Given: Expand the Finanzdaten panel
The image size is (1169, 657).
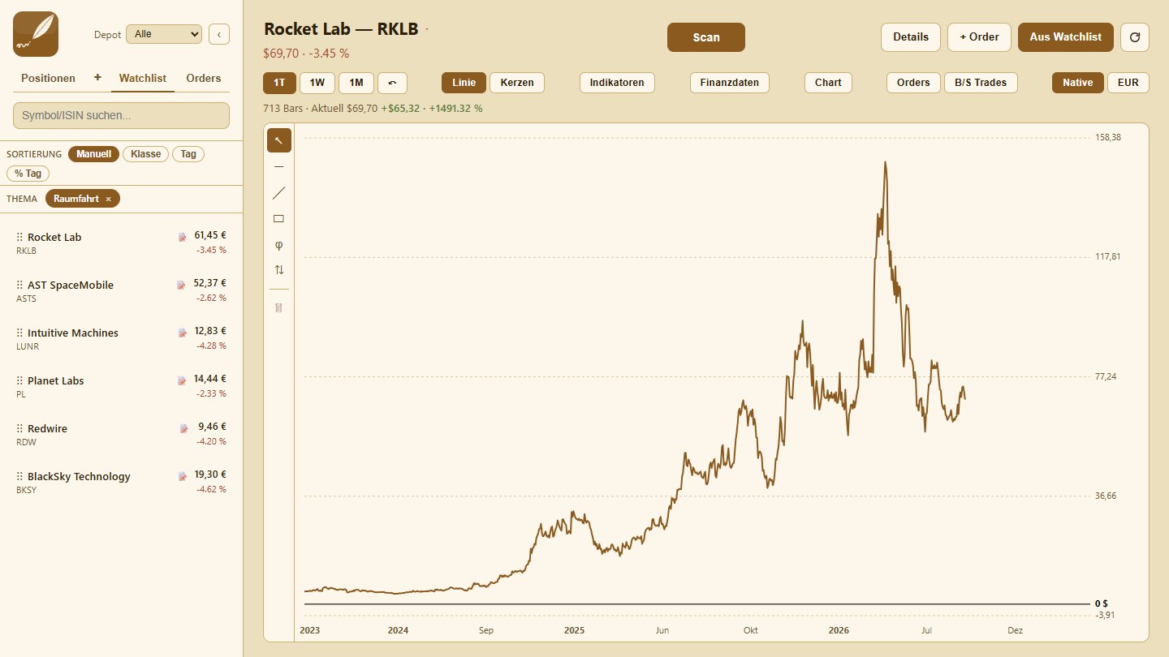Looking at the screenshot, I should point(730,83).
